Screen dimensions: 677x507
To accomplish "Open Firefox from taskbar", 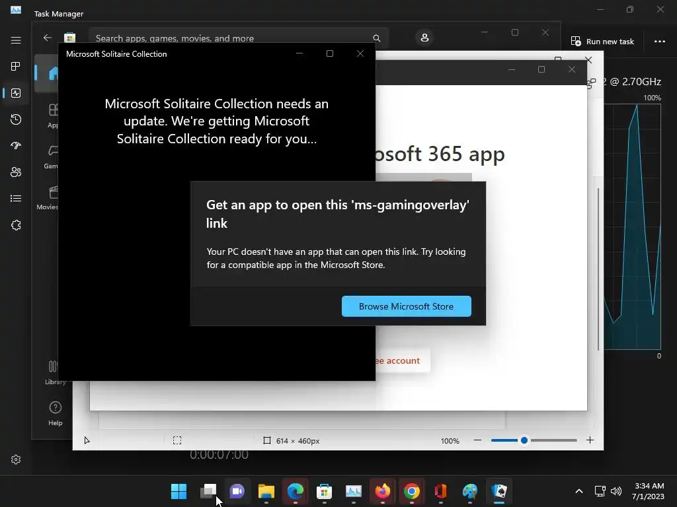I will click(x=383, y=491).
